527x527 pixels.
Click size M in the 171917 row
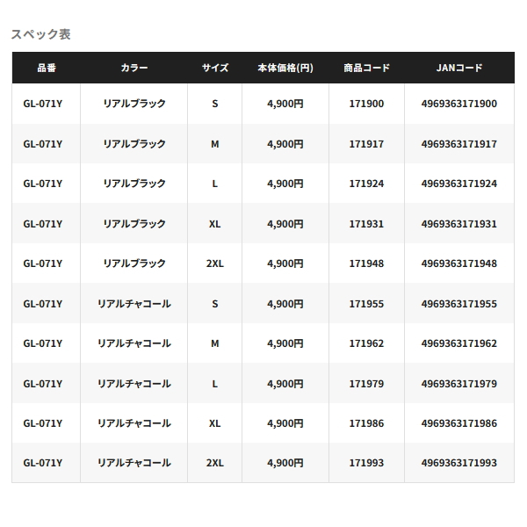[215, 144]
